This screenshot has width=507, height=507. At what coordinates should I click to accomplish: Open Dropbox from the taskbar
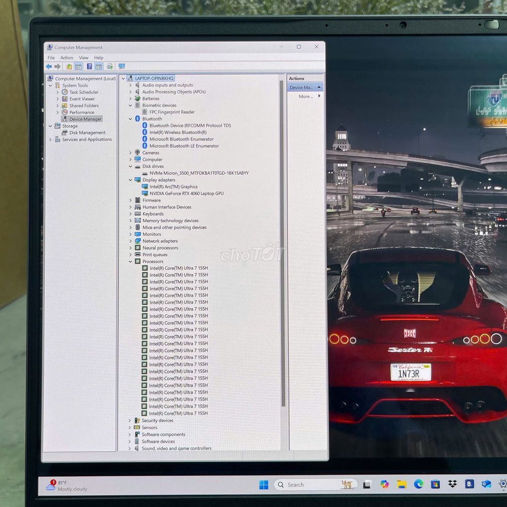point(453,484)
